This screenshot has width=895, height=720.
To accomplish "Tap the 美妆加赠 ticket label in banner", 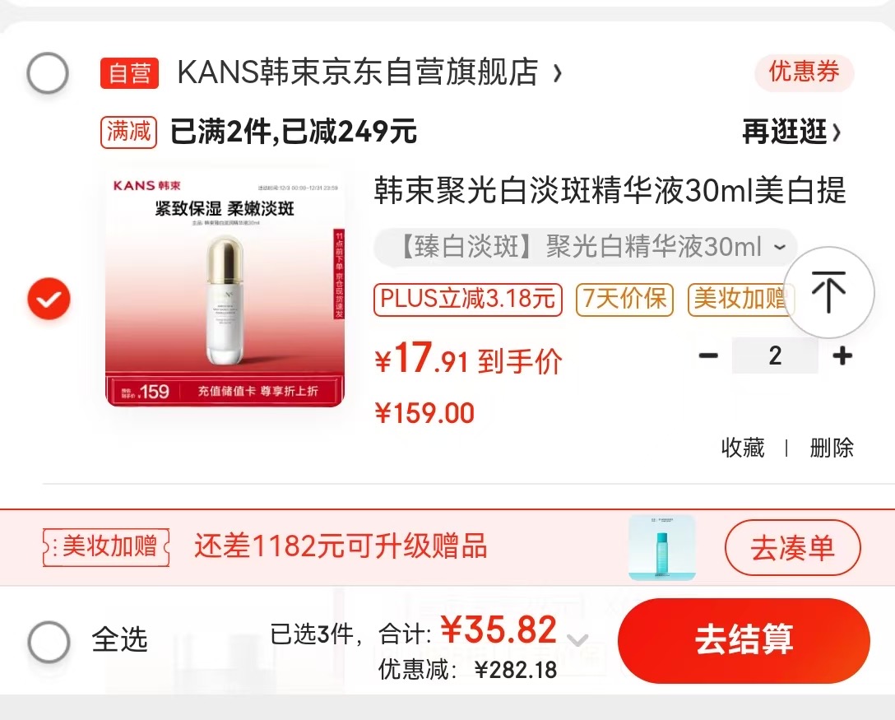I will (106, 547).
